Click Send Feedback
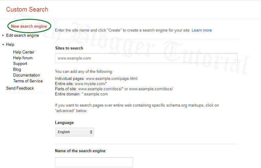 tap(20, 88)
